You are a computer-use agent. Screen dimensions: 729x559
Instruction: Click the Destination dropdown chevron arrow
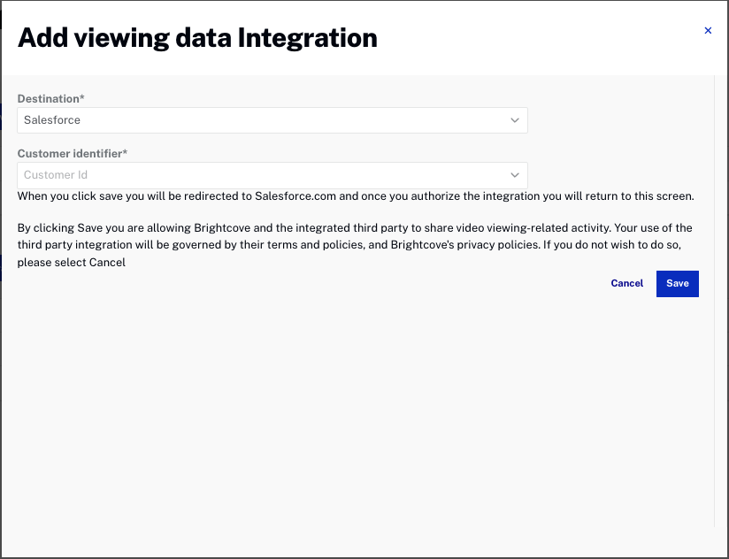pos(514,119)
